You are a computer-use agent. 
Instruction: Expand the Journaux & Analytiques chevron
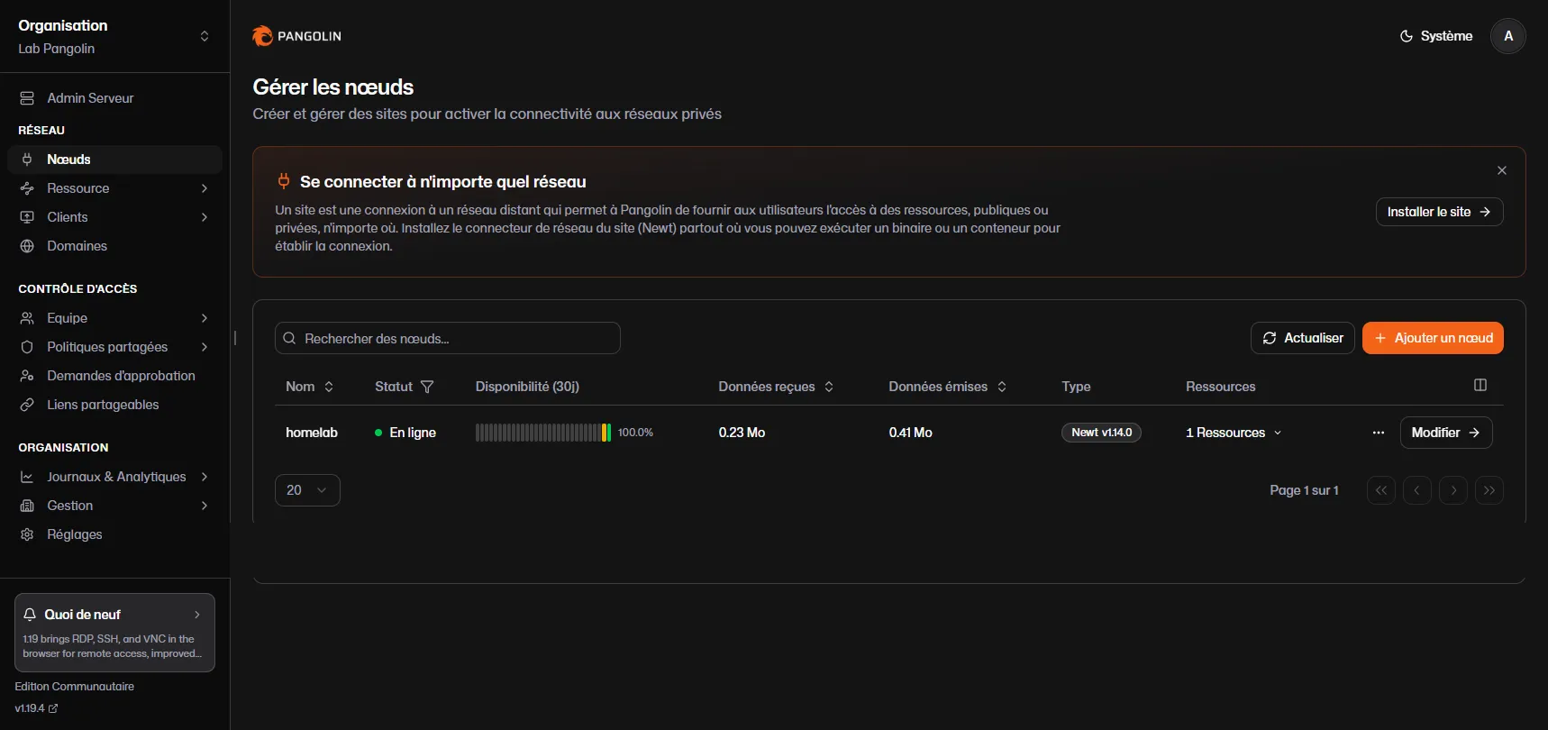click(x=205, y=477)
